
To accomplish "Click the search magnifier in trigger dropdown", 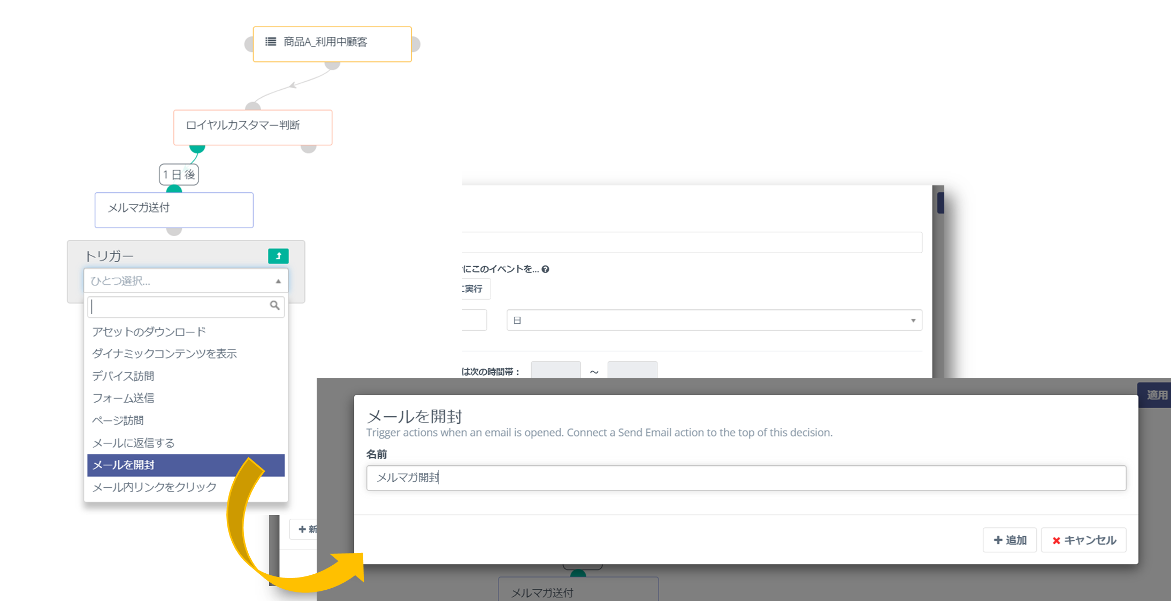I will click(274, 306).
